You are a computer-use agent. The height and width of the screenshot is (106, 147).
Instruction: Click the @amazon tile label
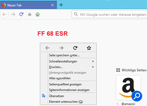pos(128,104)
